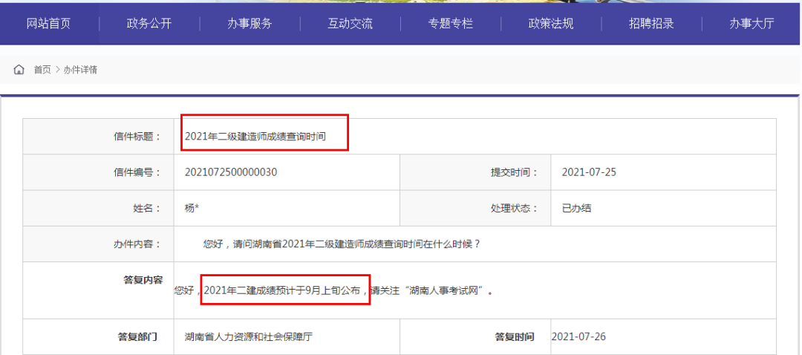The image size is (802, 355).
Task: Open the 网站首页 navigation tab
Action: (48, 23)
